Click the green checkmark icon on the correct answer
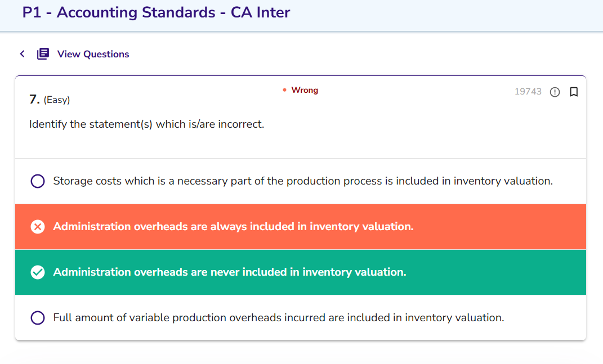The height and width of the screenshot is (364, 603). click(x=38, y=272)
